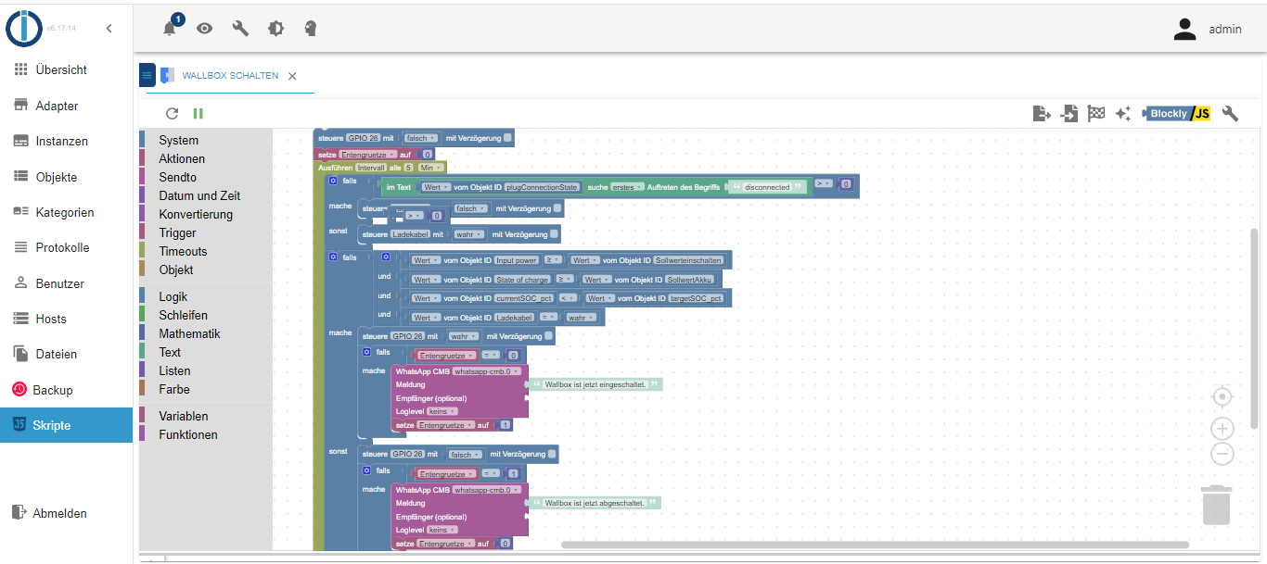Click the export blocks icon
Image resolution: width=1267 pixels, height=564 pixels.
point(1042,114)
